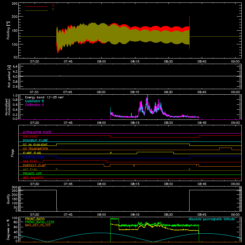This screenshot has width=245, height=245.
Task: Click the 'Roll period' axis title
Action: click(x=9, y=76)
